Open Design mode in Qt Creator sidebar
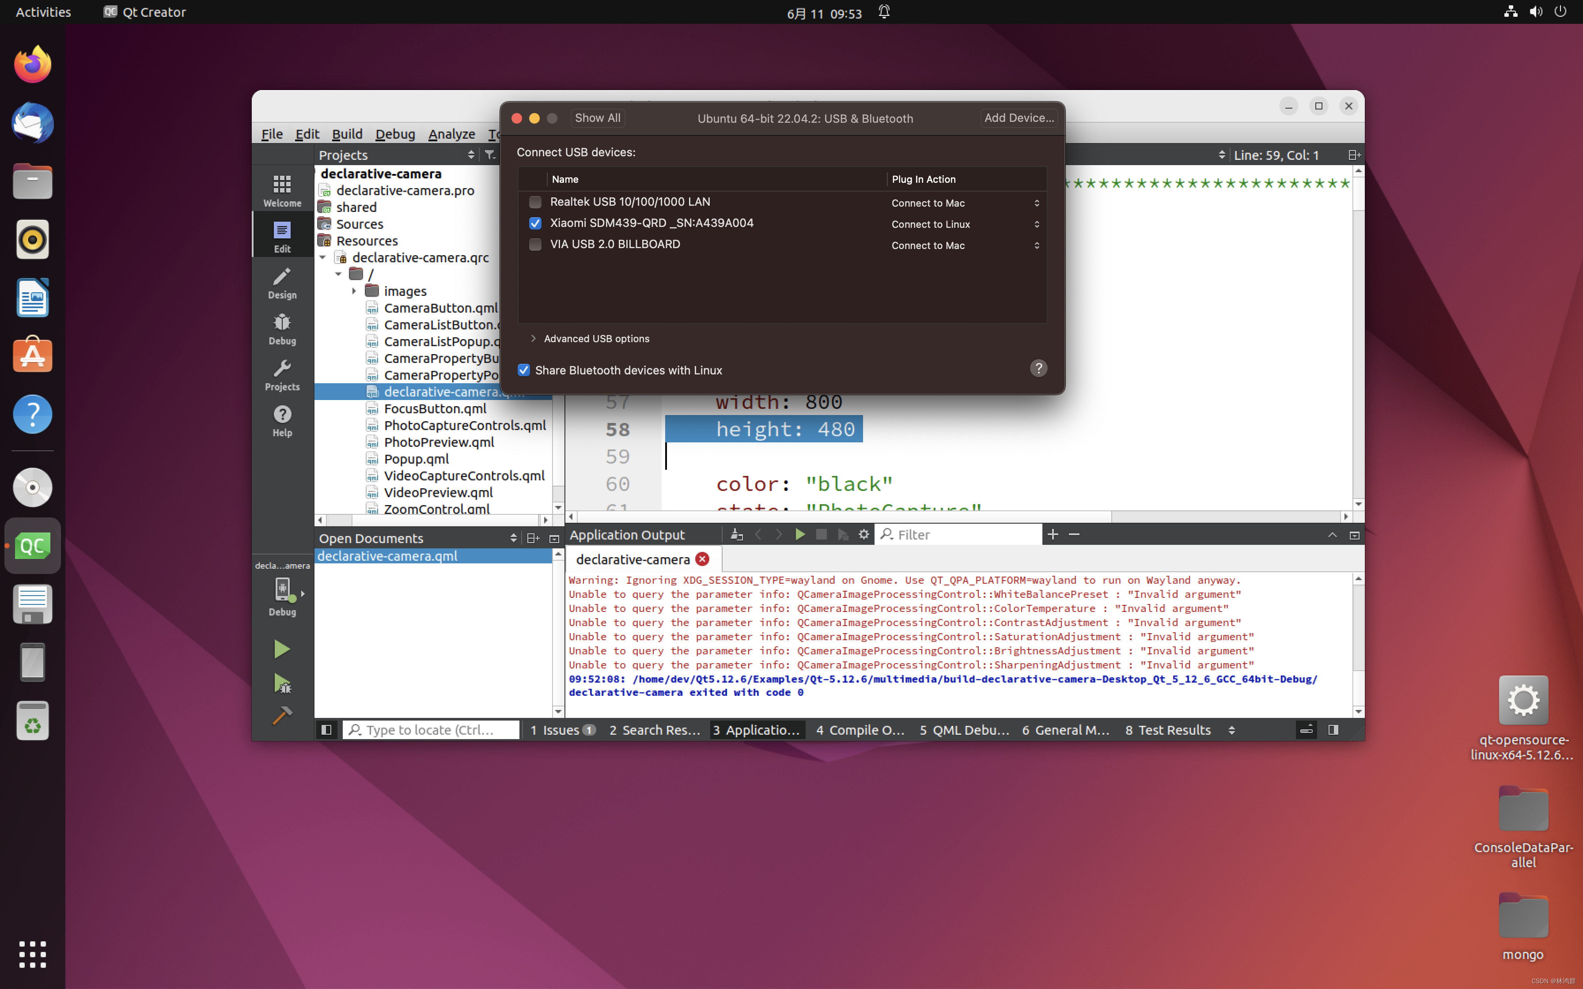This screenshot has width=1583, height=989. (x=282, y=283)
